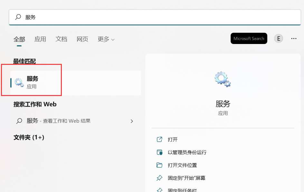Expand web result with right chevron arrow

coord(132,121)
